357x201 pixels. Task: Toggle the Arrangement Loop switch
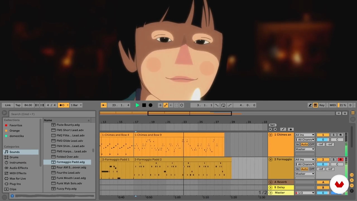pyautogui.click(x=223, y=105)
